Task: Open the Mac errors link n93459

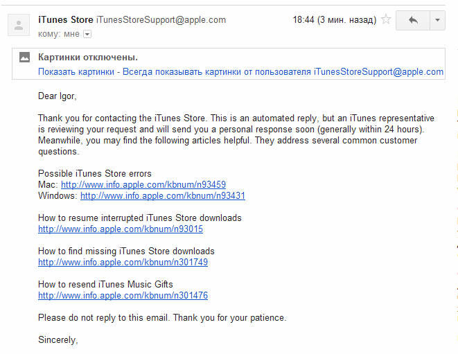Action: coord(143,184)
